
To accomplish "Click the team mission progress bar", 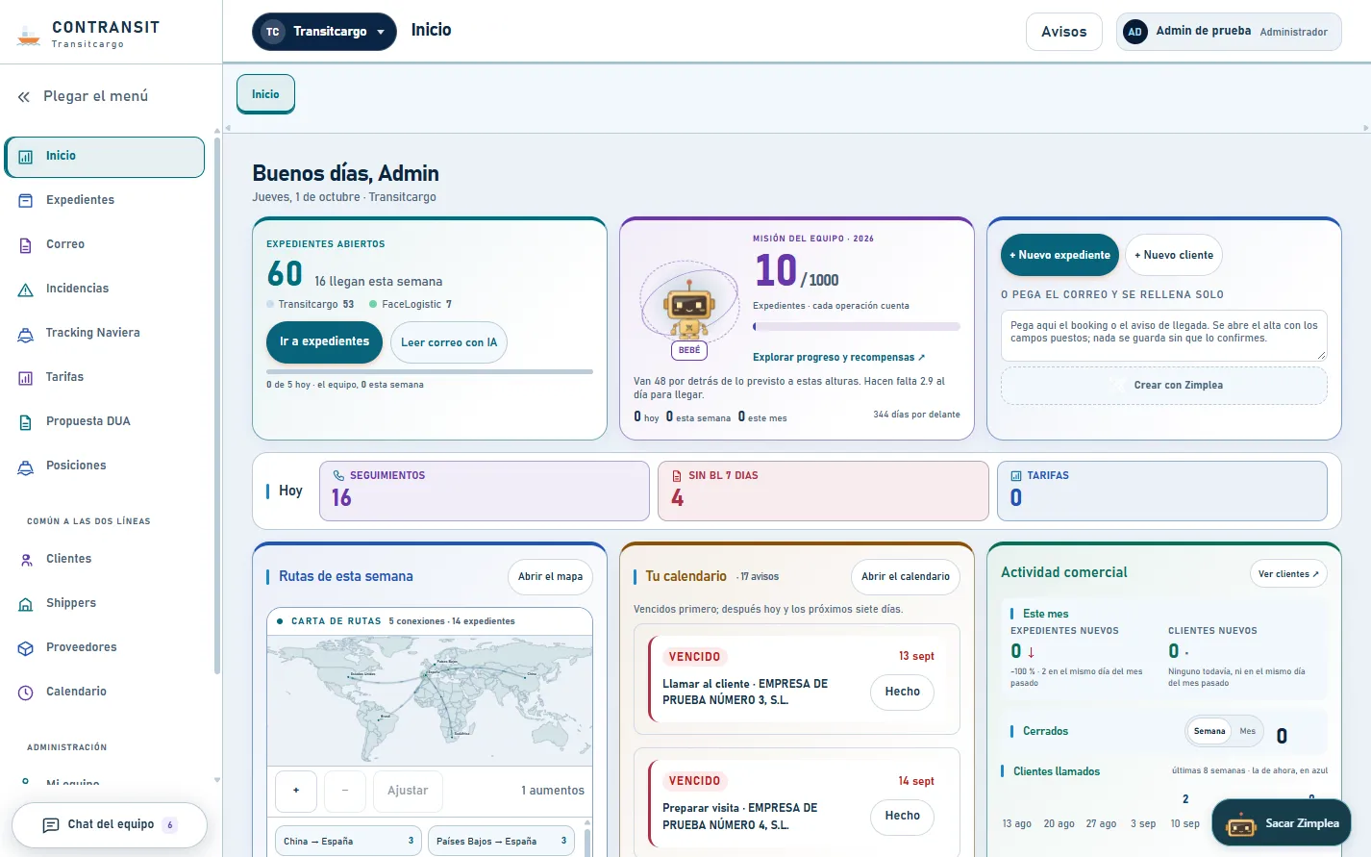I will [x=857, y=327].
